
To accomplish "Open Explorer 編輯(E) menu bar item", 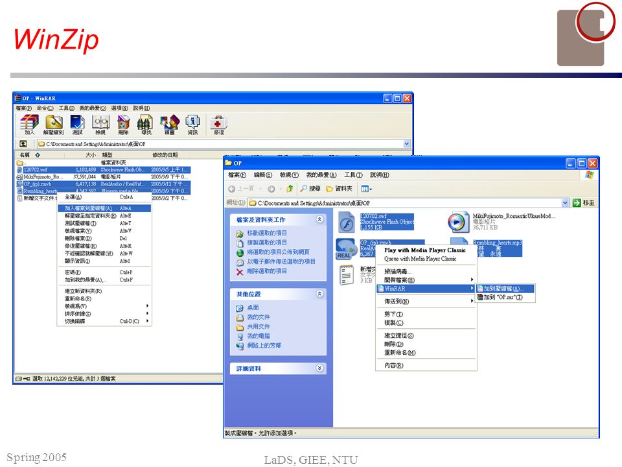I will [263, 174].
